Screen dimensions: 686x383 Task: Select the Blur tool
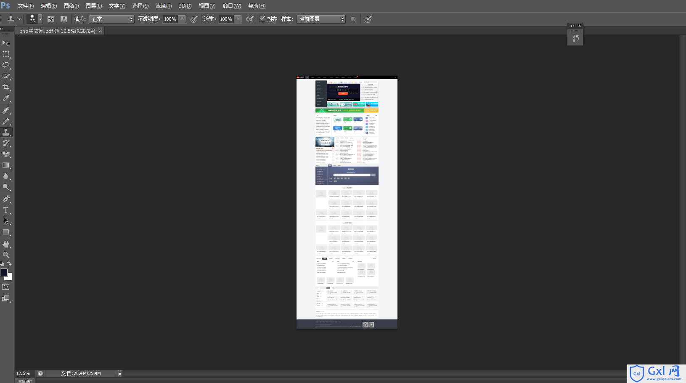6,176
